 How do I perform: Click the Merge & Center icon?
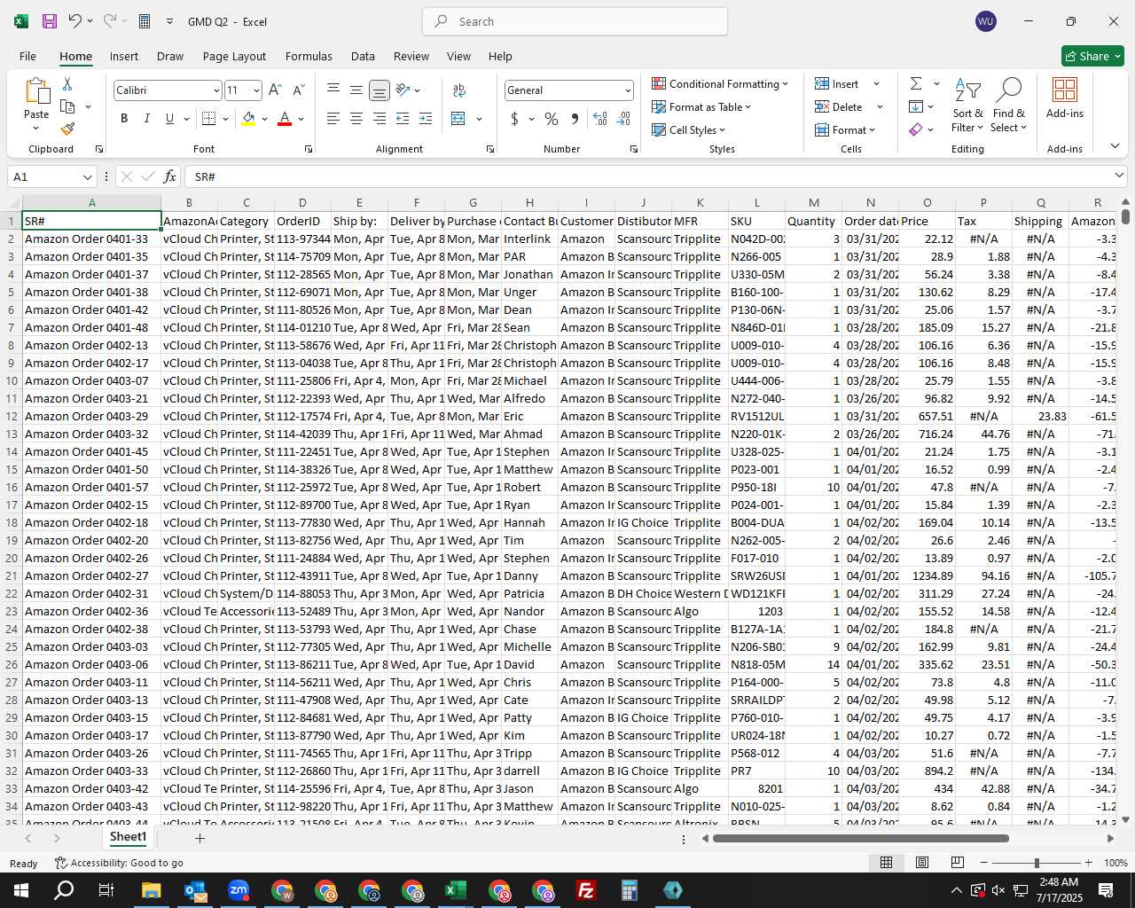point(458,119)
